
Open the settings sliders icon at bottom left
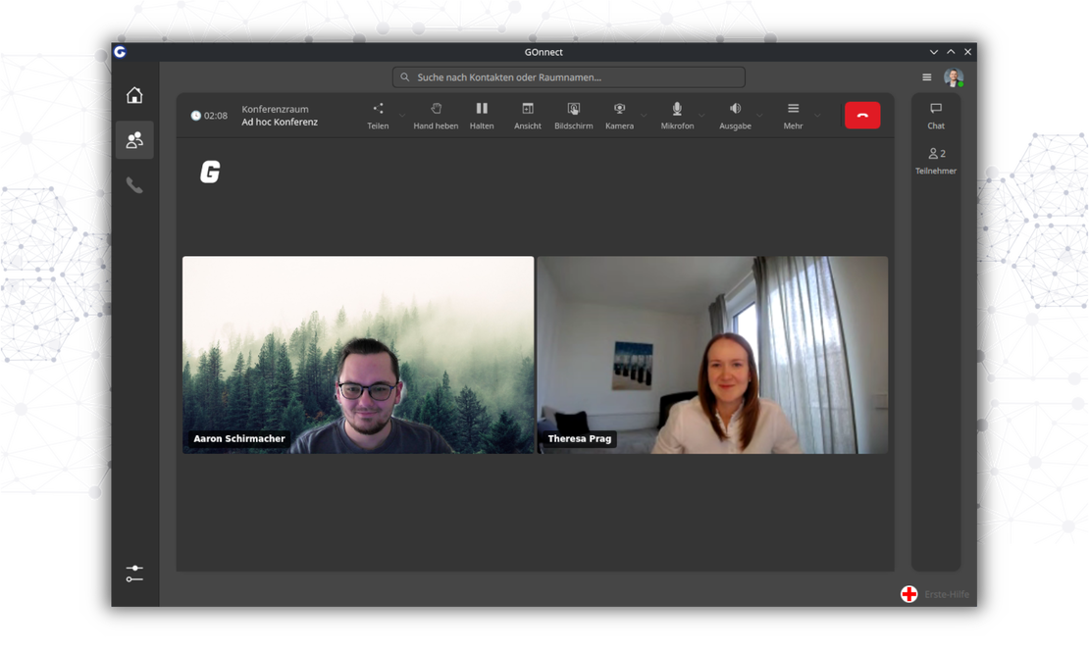[134, 574]
